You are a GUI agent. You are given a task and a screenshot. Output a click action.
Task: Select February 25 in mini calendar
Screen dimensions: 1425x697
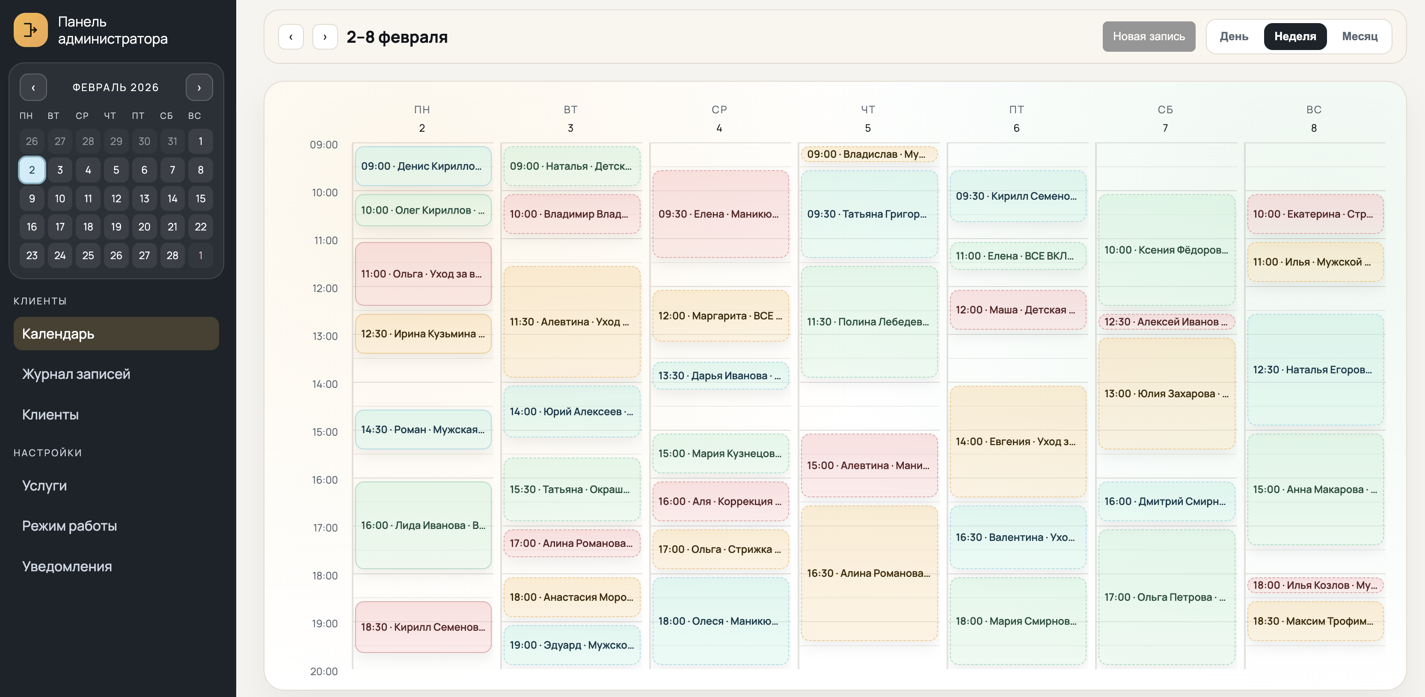(88, 255)
